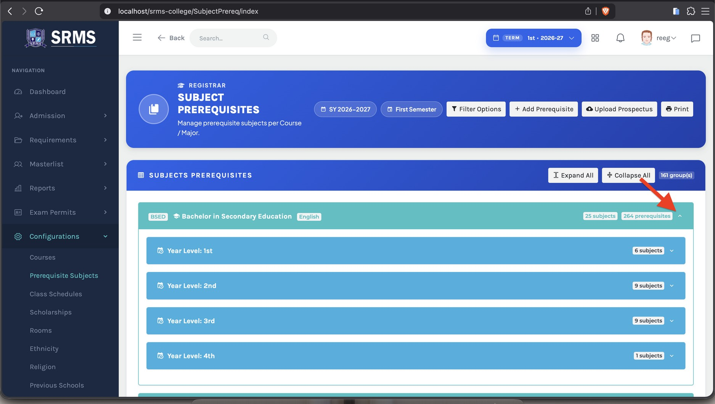Open the reeg user menu chevron
715x404 pixels.
point(673,38)
